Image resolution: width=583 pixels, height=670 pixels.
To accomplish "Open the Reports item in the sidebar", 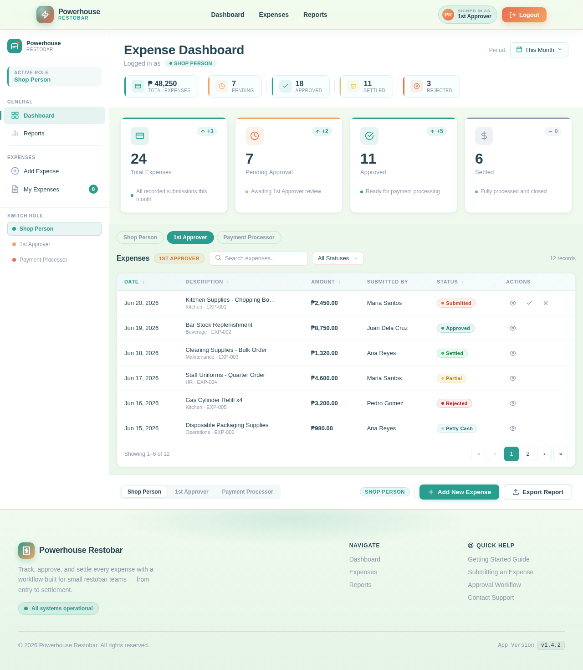I will click(x=54, y=134).
